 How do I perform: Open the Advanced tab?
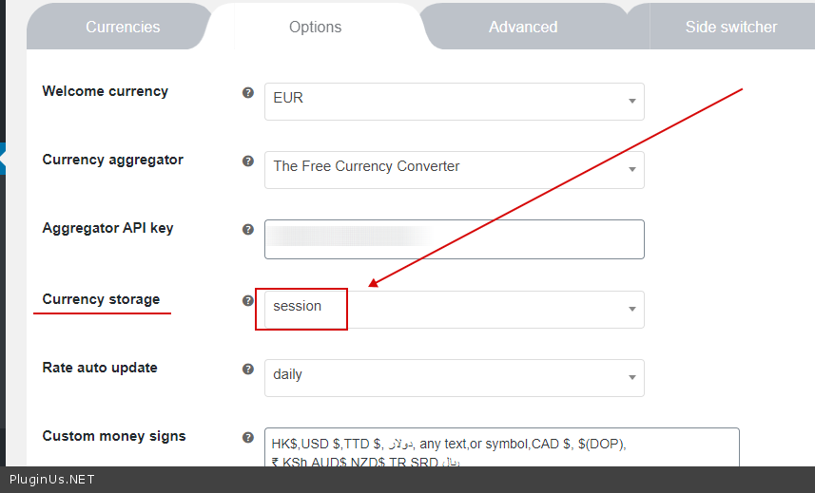coord(523,28)
